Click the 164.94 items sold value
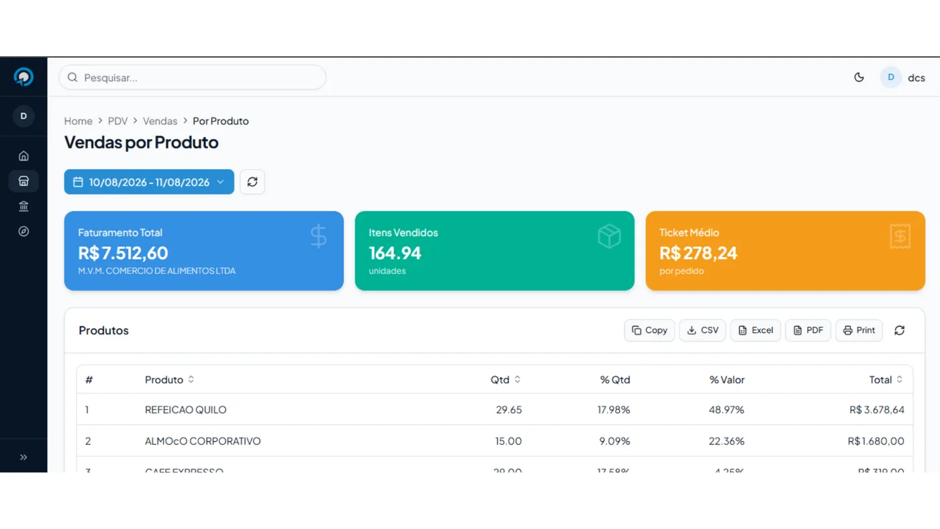The image size is (940, 529). click(x=395, y=253)
